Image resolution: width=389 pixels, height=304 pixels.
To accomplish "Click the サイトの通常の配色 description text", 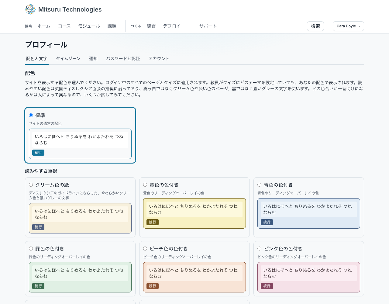I will pos(45,123).
